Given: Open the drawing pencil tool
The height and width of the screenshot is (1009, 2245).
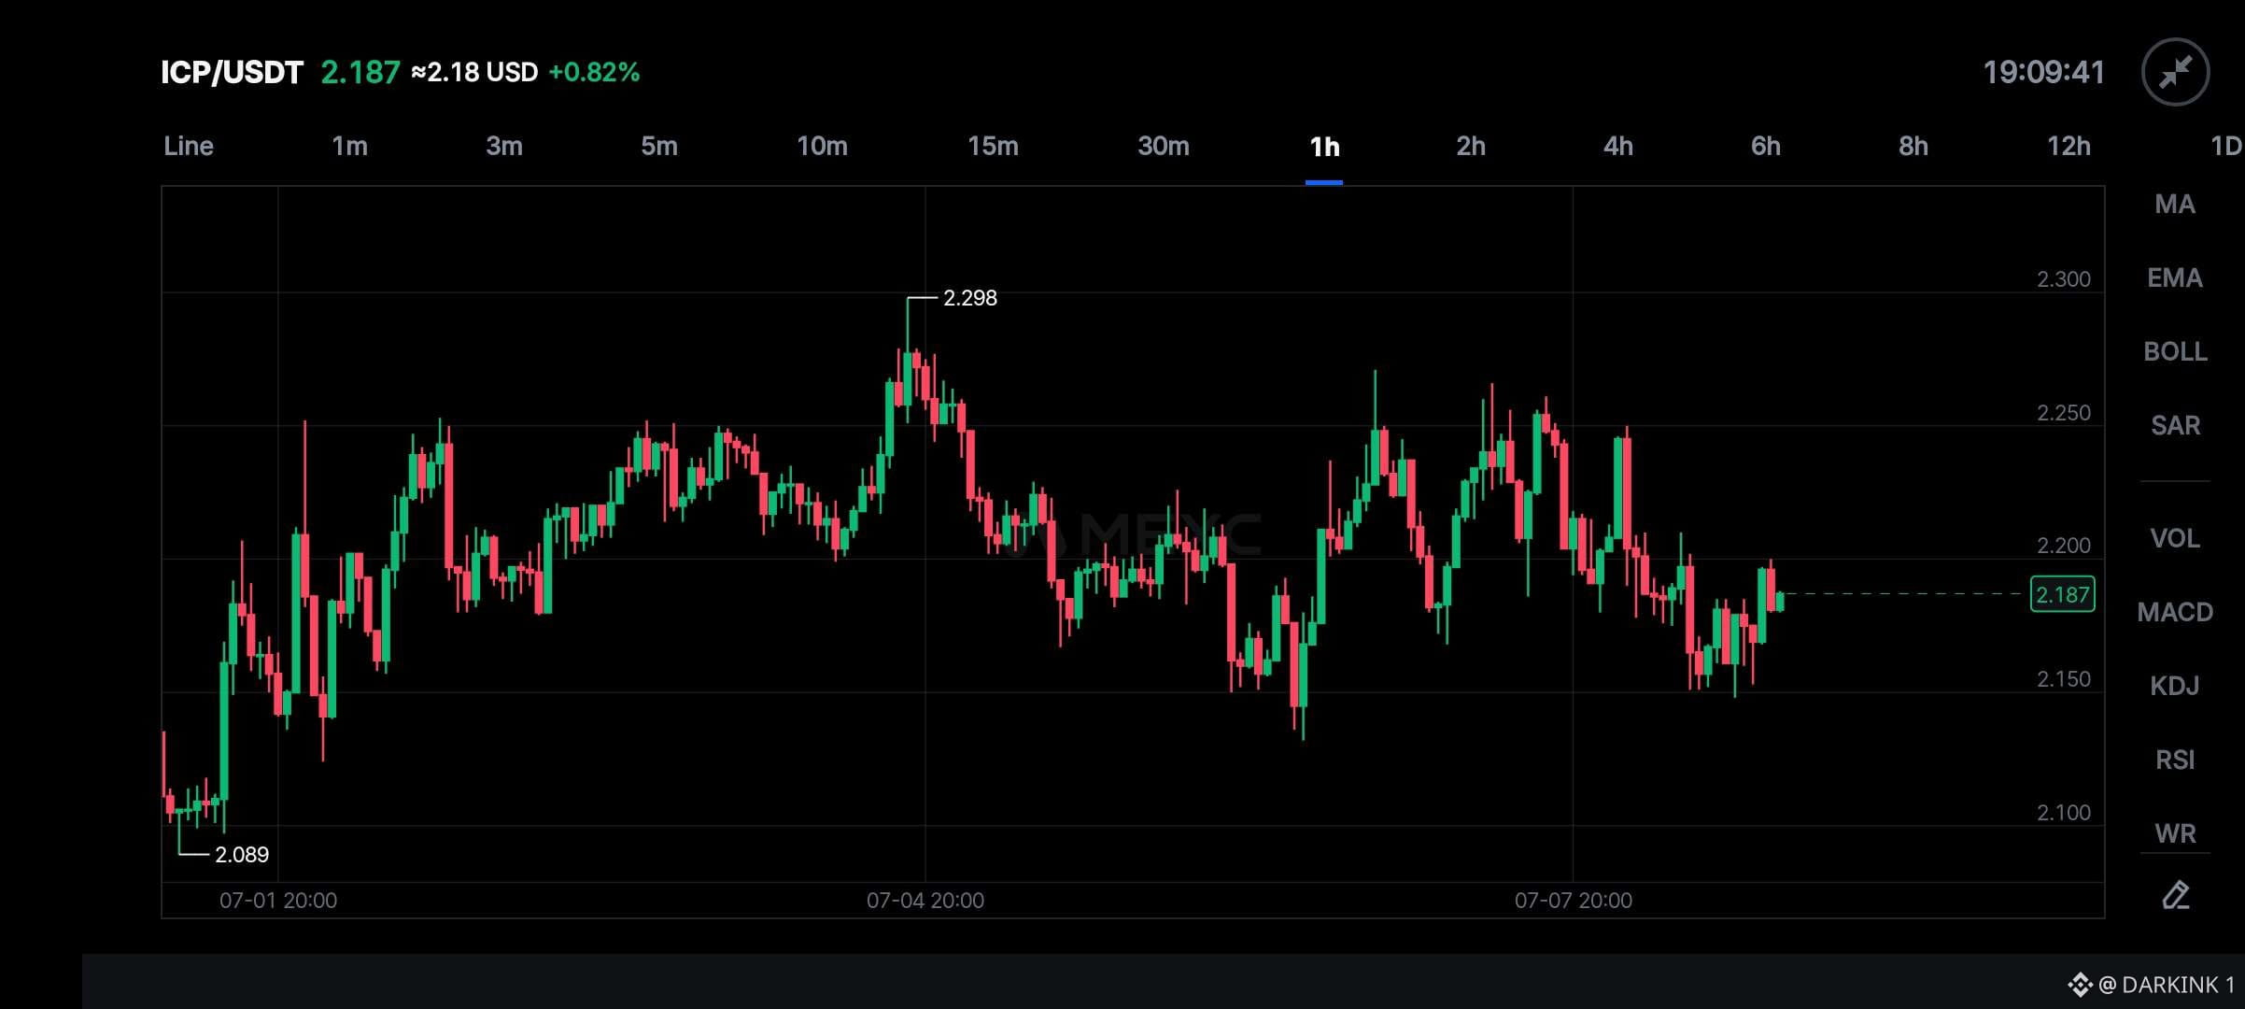Looking at the screenshot, I should click(x=2175, y=895).
